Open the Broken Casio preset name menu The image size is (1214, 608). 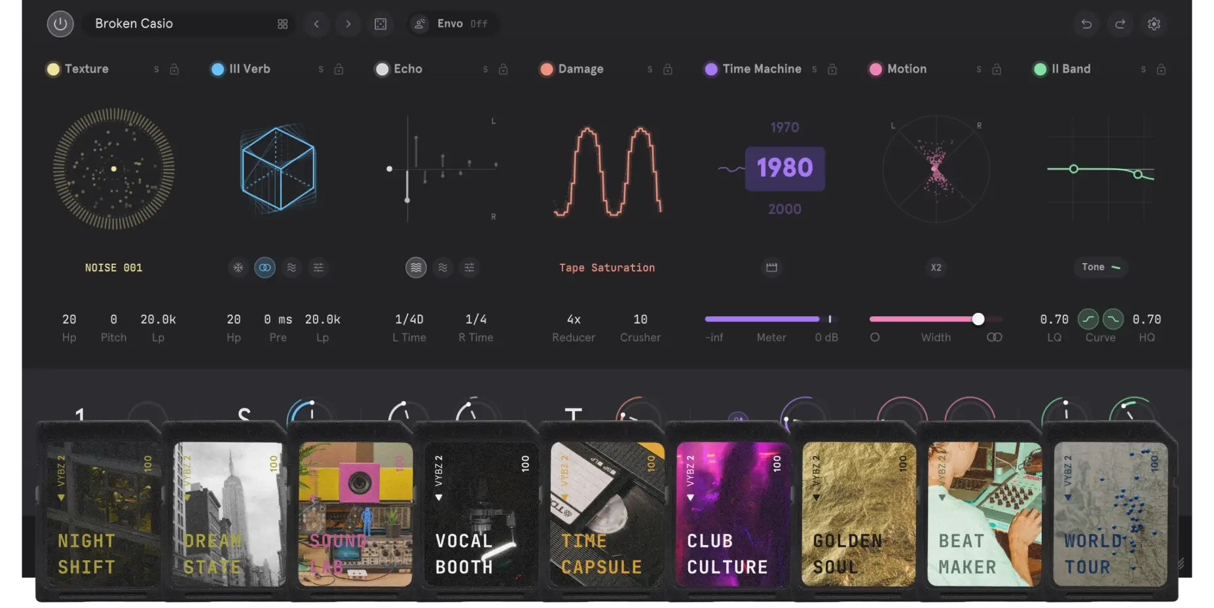click(x=134, y=24)
